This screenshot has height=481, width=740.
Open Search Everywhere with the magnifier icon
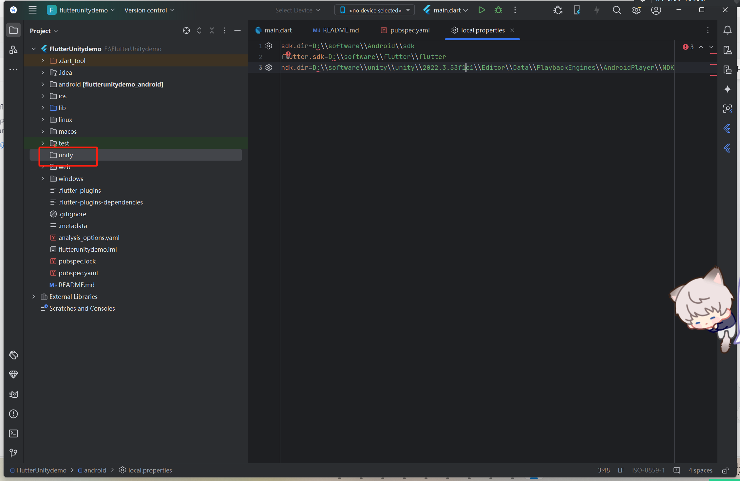tap(617, 10)
